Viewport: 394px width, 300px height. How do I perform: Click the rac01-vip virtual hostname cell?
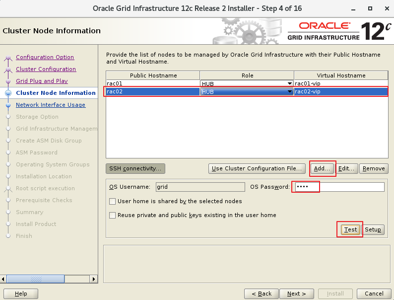tap(341, 83)
